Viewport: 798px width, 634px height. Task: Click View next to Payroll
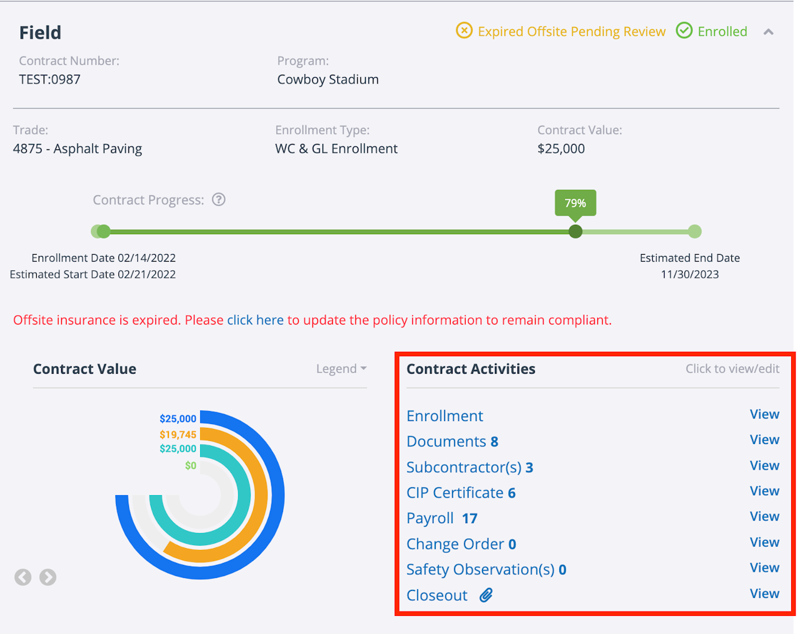[764, 516]
